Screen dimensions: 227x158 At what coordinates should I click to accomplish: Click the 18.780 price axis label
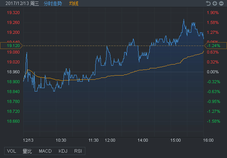[x=13, y=101]
